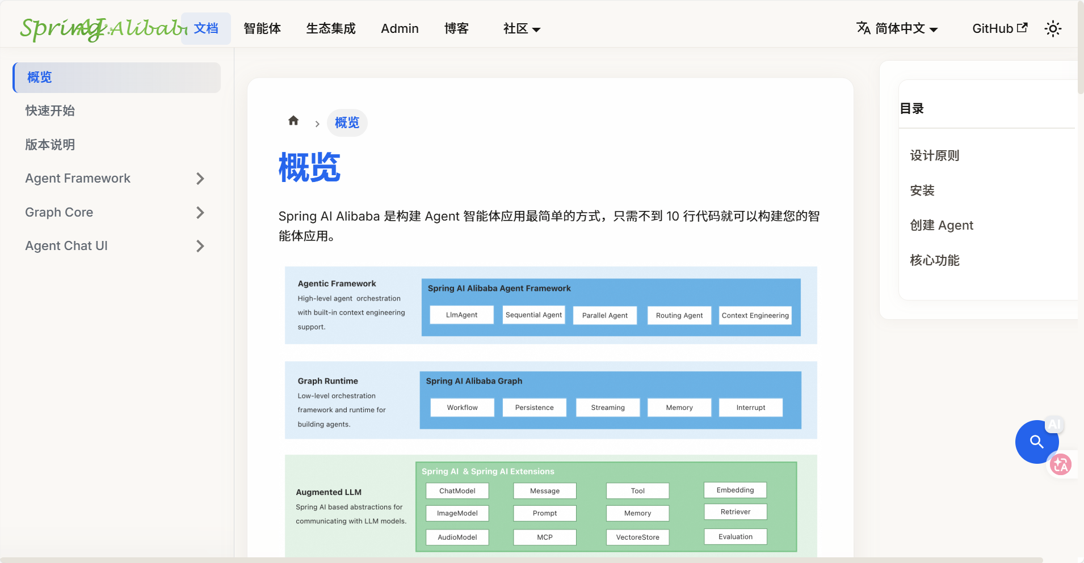
Task: Click the Spring AI Alibaba logo
Action: click(102, 28)
